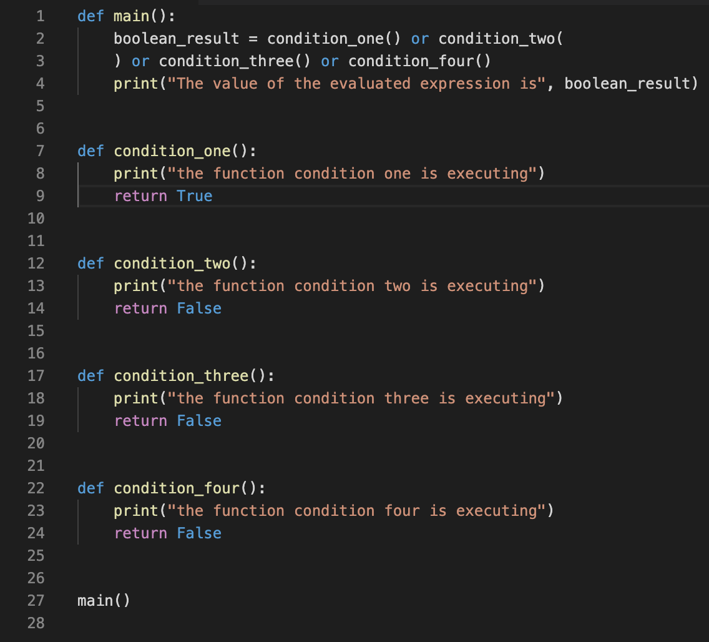The width and height of the screenshot is (709, 642).
Task: Click line number 1 in the gutter
Action: coord(40,16)
